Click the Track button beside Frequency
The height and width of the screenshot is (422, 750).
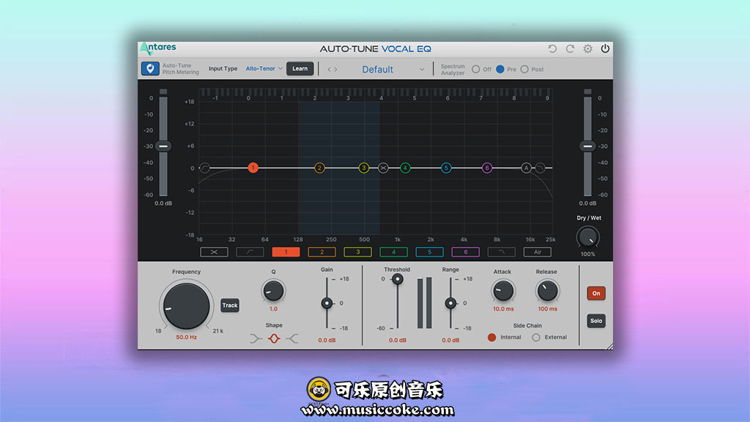coord(229,306)
